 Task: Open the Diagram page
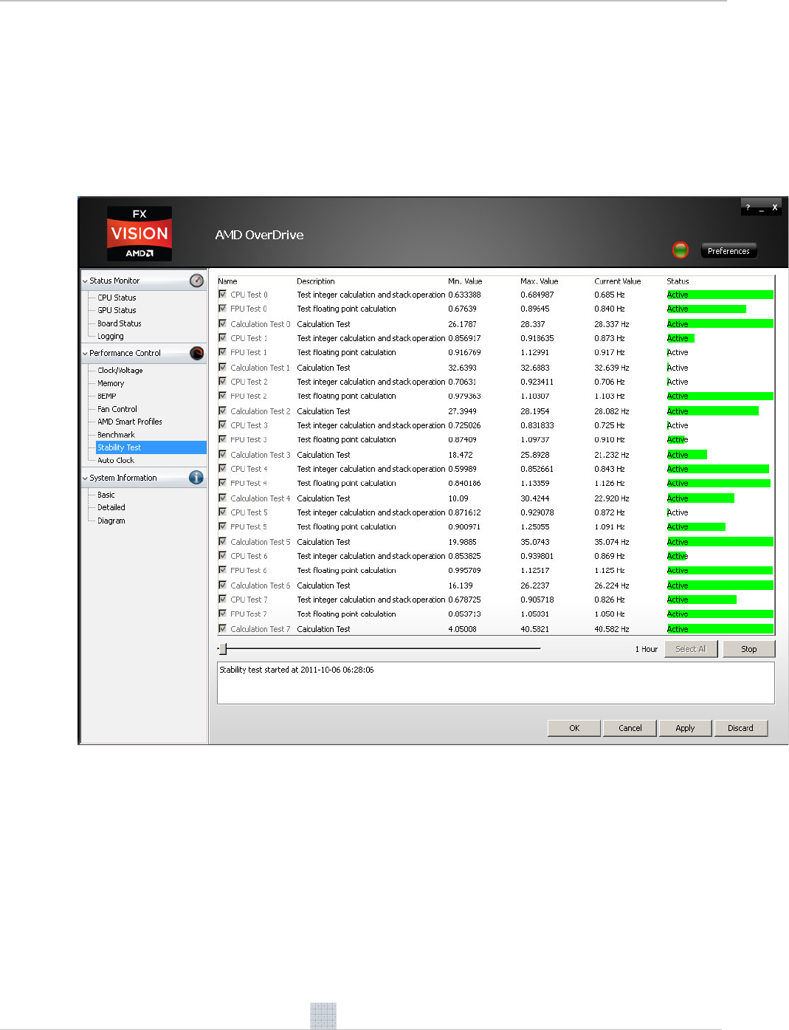[111, 521]
